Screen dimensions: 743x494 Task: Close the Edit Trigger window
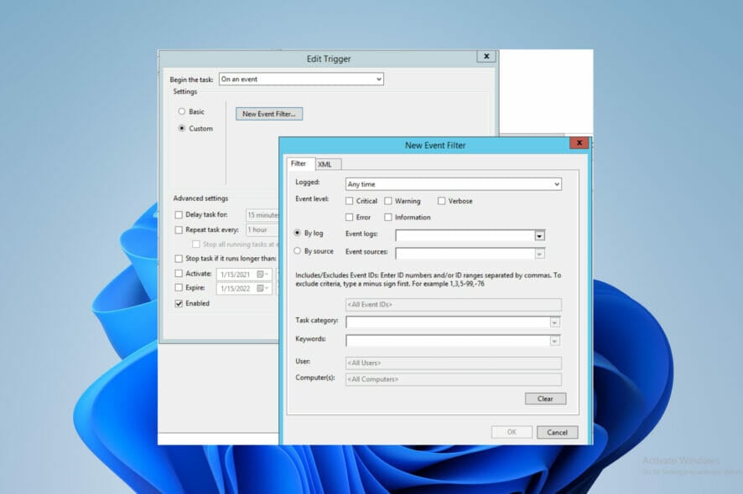click(x=486, y=56)
